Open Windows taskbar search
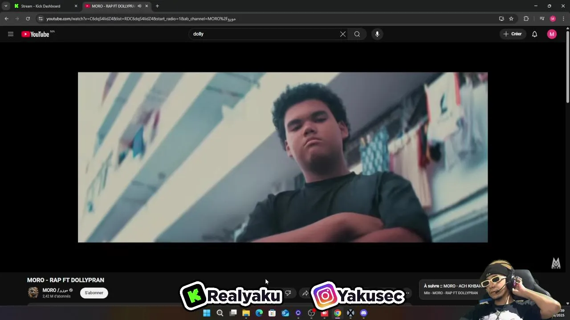Image resolution: width=570 pixels, height=320 pixels. [x=220, y=313]
